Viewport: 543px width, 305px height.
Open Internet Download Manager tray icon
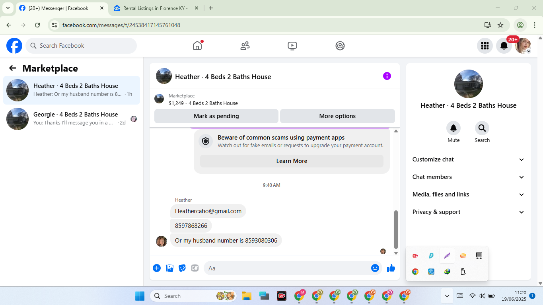pos(447,272)
